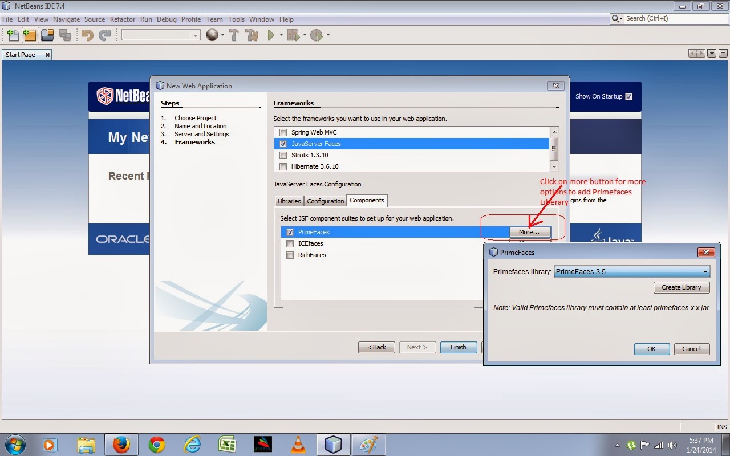Click the Clean and Build icon
Screen dimensions: 730x456
[252, 35]
